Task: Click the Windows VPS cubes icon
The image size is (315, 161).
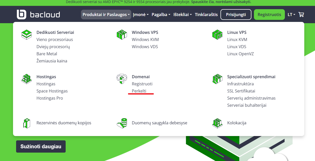Action: coord(122,34)
